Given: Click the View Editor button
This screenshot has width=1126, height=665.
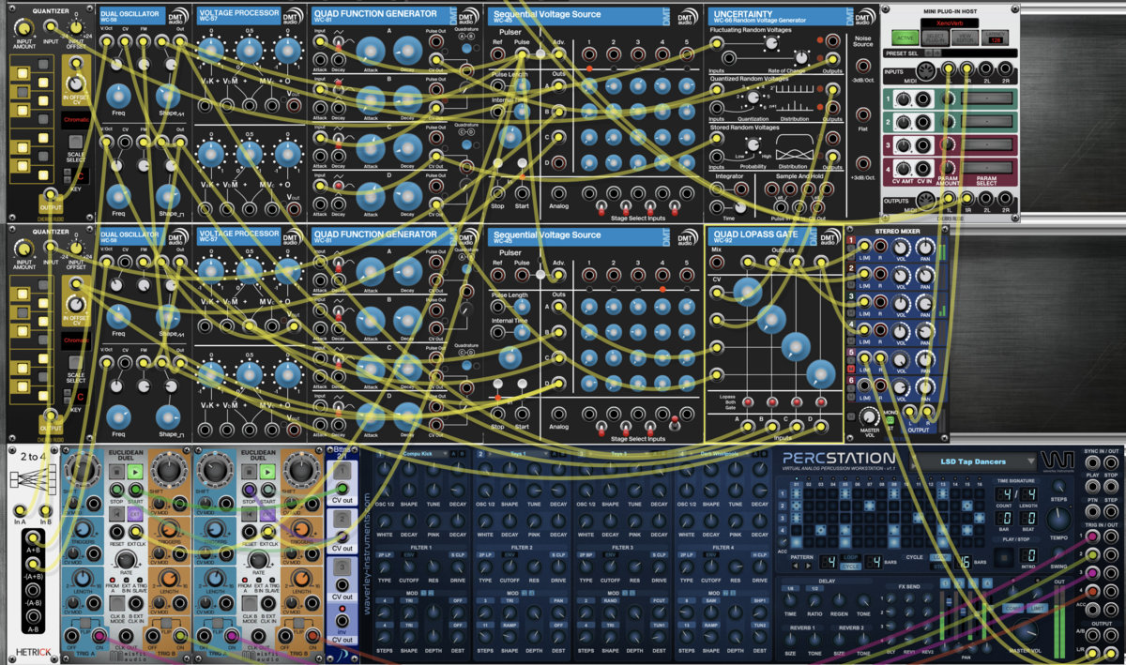Looking at the screenshot, I should [965, 37].
